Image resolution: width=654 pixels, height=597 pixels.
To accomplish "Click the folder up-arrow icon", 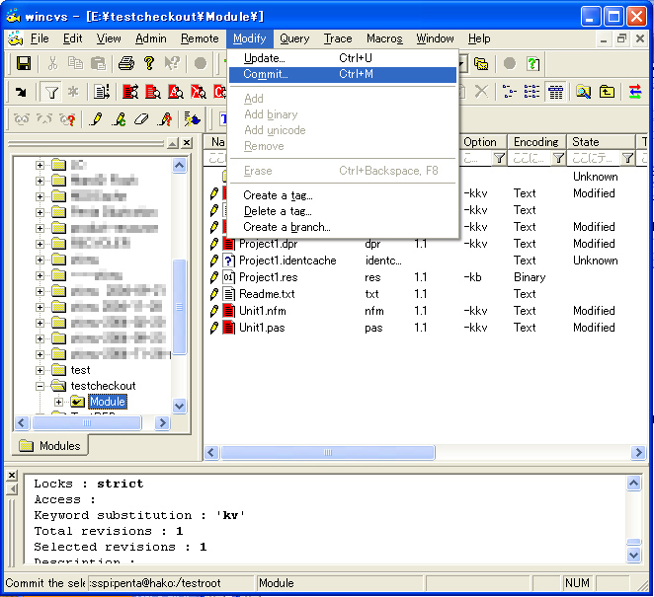I will click(607, 91).
